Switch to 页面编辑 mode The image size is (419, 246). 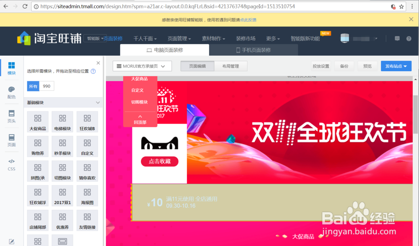(197, 66)
